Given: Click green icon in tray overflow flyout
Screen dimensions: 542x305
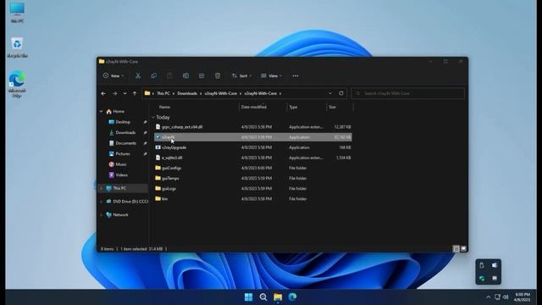Looking at the screenshot, I should [482, 279].
